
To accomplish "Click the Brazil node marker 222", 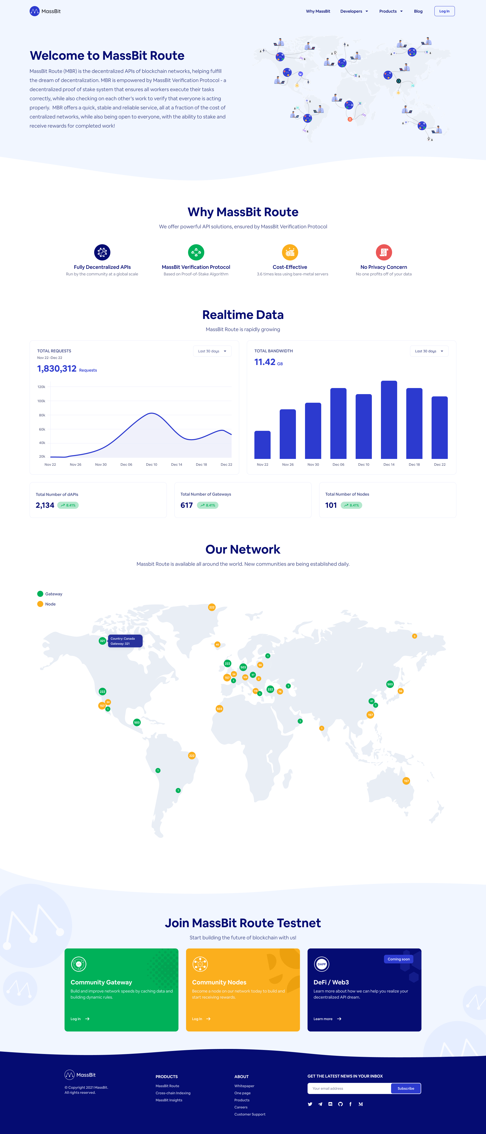I will point(192,755).
